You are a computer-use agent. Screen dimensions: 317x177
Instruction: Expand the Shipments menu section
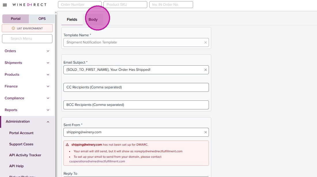point(27,63)
